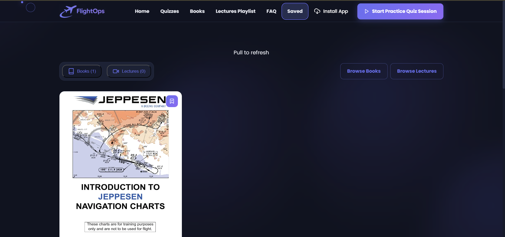This screenshot has height=237, width=505.
Task: Click the vertical page scrollbar
Action: point(503,45)
